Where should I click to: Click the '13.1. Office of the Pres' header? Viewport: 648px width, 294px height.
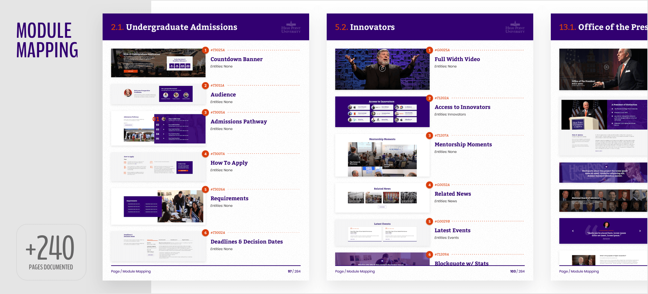pyautogui.click(x=603, y=27)
